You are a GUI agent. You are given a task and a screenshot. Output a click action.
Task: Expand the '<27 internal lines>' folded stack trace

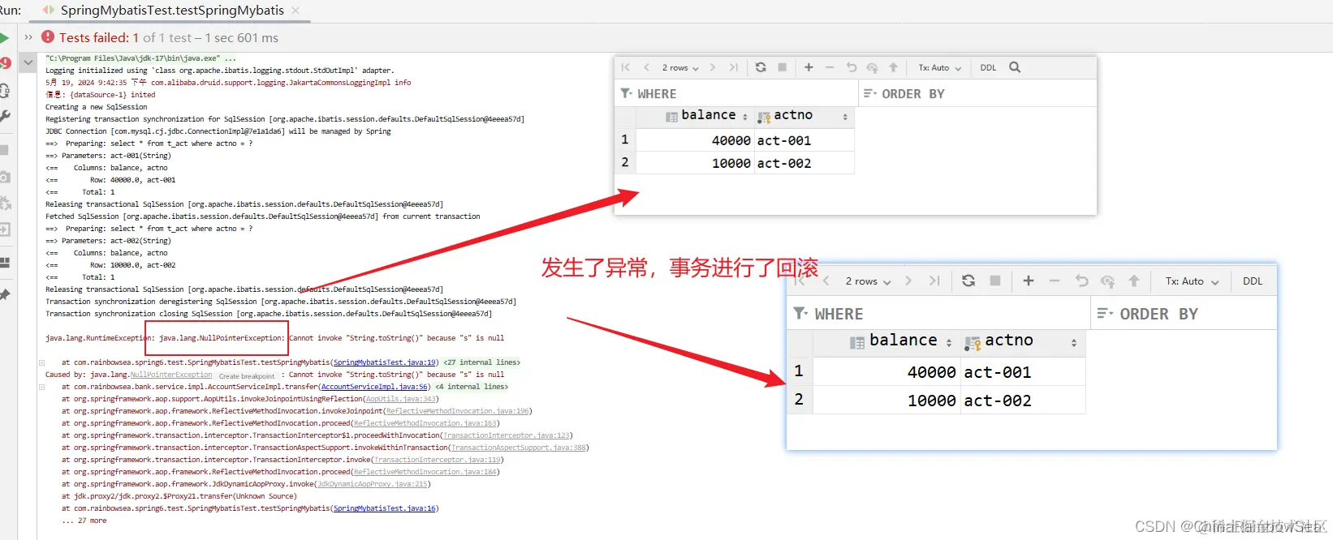(x=482, y=362)
